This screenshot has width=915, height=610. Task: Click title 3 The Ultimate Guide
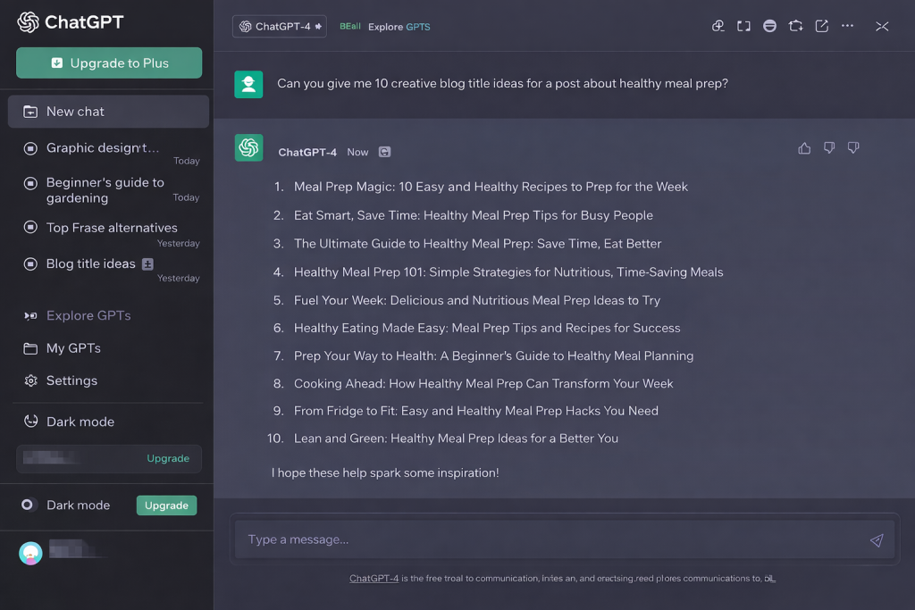pyautogui.click(x=477, y=243)
